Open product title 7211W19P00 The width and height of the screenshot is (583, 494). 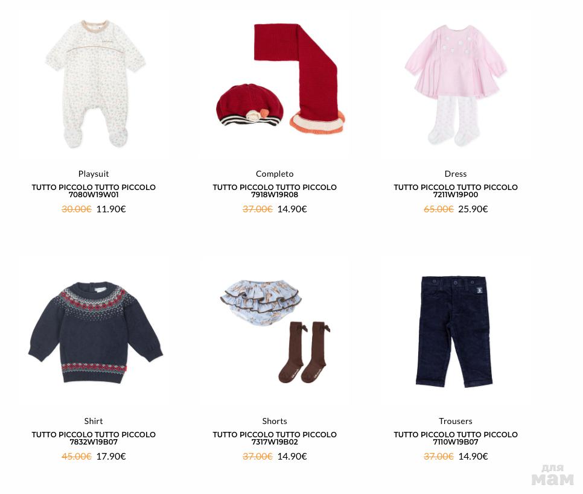[456, 191]
